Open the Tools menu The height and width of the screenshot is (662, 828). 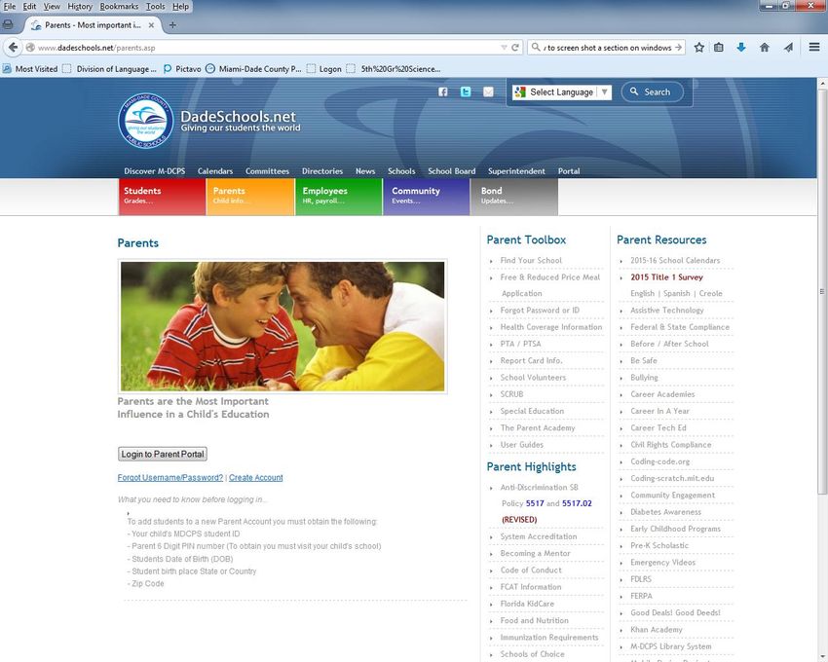coord(155,7)
